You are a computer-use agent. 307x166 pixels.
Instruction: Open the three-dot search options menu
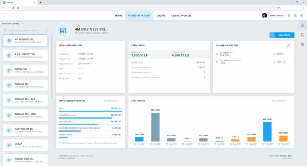(x=47, y=30)
